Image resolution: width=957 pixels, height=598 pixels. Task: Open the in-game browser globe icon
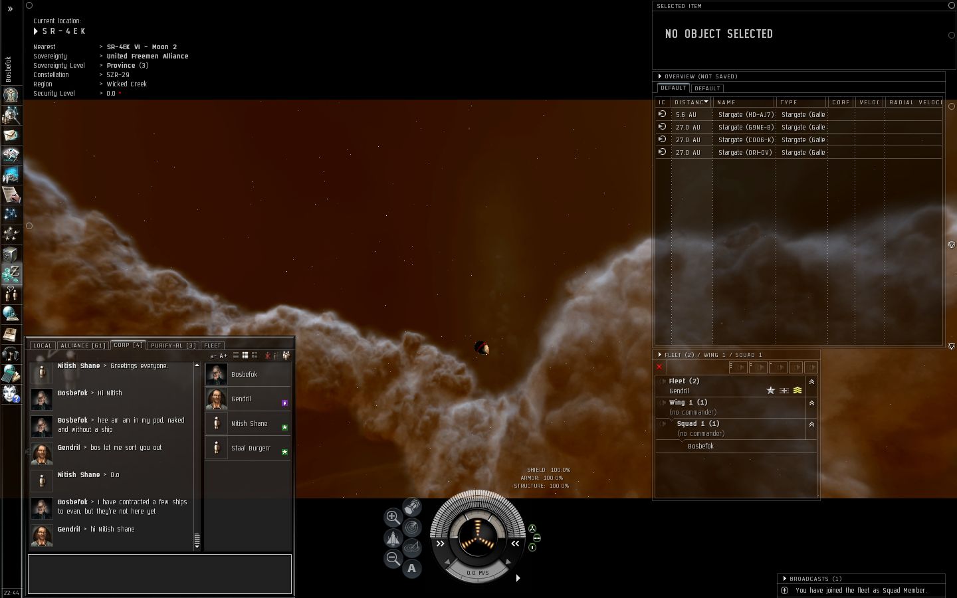[x=11, y=314]
